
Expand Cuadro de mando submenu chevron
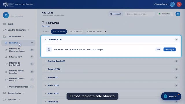pos(28,30)
